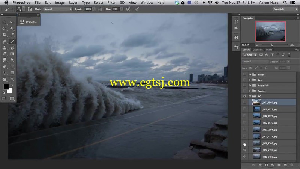Select the Hand tool

pos(4,79)
